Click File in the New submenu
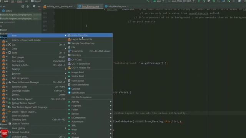Viewport: 246px width, 138px height. pyautogui.click(x=90, y=47)
